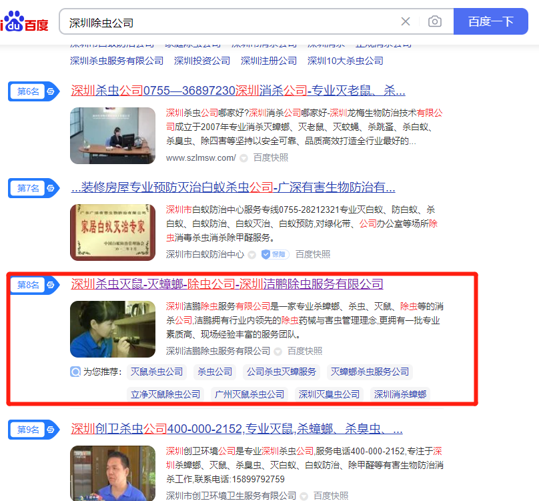539x501 pixels.
Task: Open source link 深圳市创卫环境卫生服务有限公司
Action: pyautogui.click(x=231, y=496)
